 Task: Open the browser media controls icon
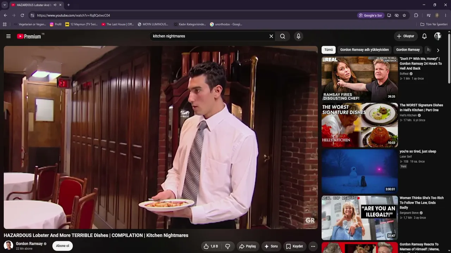pos(428,15)
